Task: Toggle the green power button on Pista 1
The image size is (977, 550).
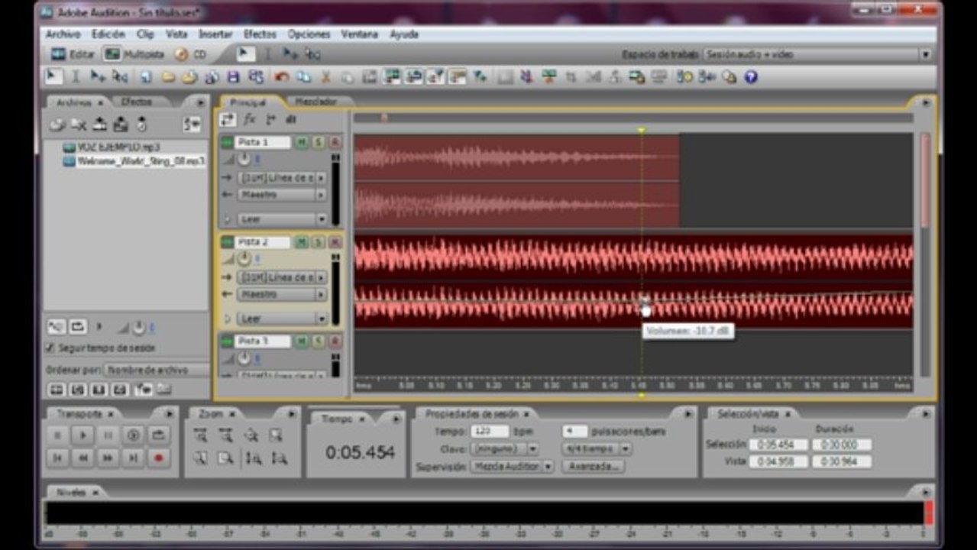Action: [x=227, y=142]
